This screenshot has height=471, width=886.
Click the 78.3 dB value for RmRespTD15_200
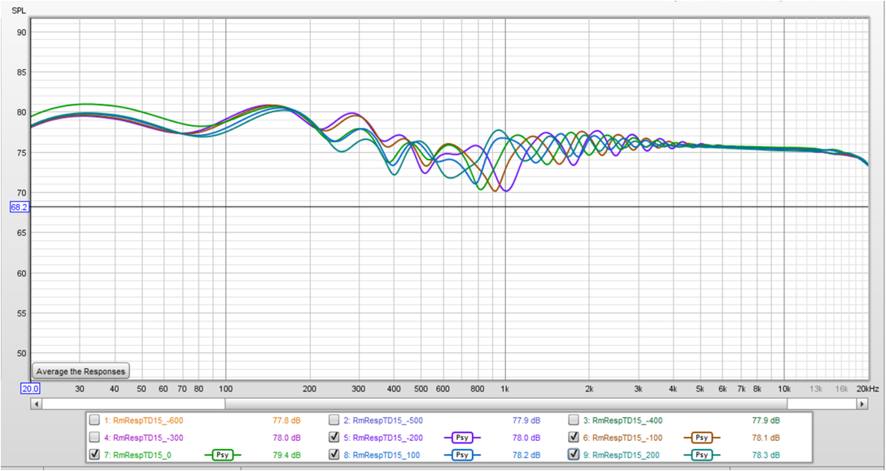(x=766, y=455)
